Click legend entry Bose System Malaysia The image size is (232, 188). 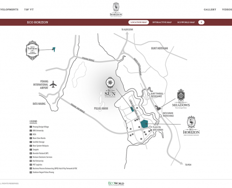(39, 146)
